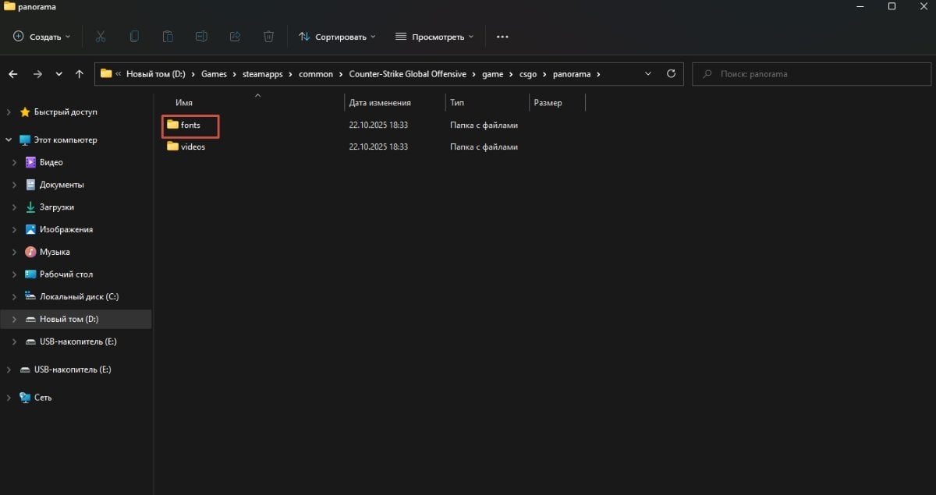
Task: Click the Back navigation arrow
Action: point(13,74)
